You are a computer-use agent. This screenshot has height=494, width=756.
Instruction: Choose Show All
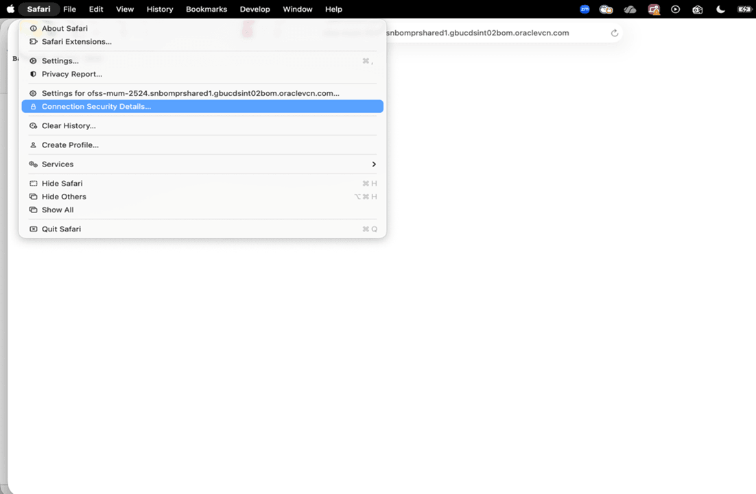202,210
